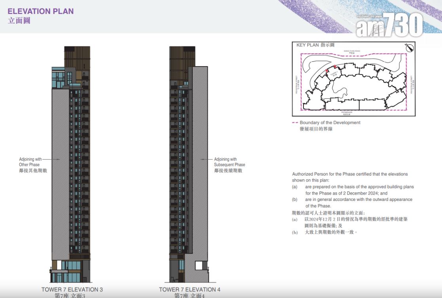The height and width of the screenshot is (298, 442).
Task: Click the Chinese title 立面圖
Action: [x=19, y=21]
